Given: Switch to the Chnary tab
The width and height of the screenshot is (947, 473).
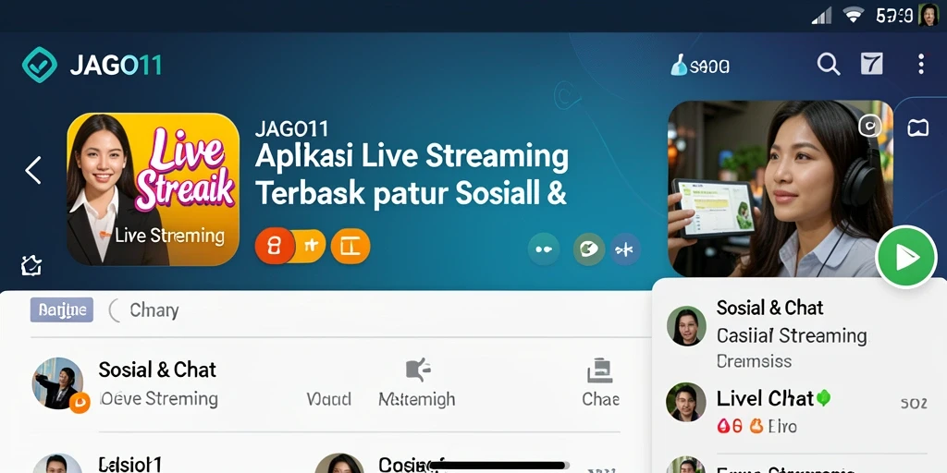Looking at the screenshot, I should pos(154,310).
